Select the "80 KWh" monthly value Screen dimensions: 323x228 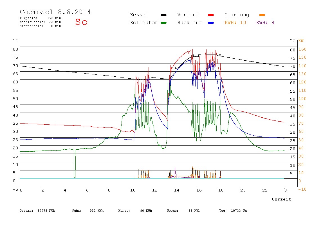pos(146,211)
